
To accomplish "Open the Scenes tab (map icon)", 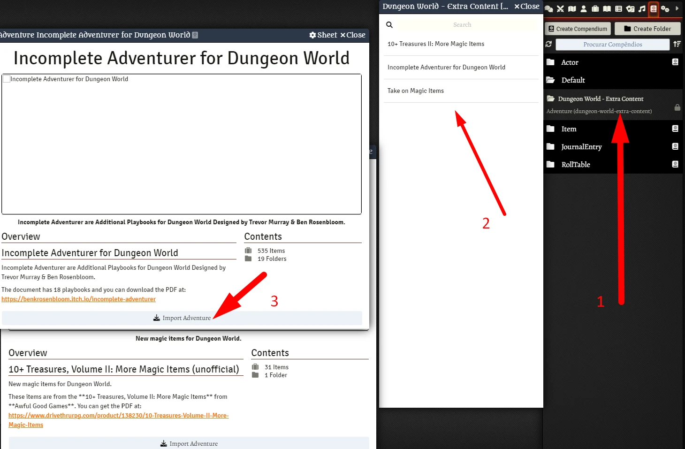I will tap(572, 8).
